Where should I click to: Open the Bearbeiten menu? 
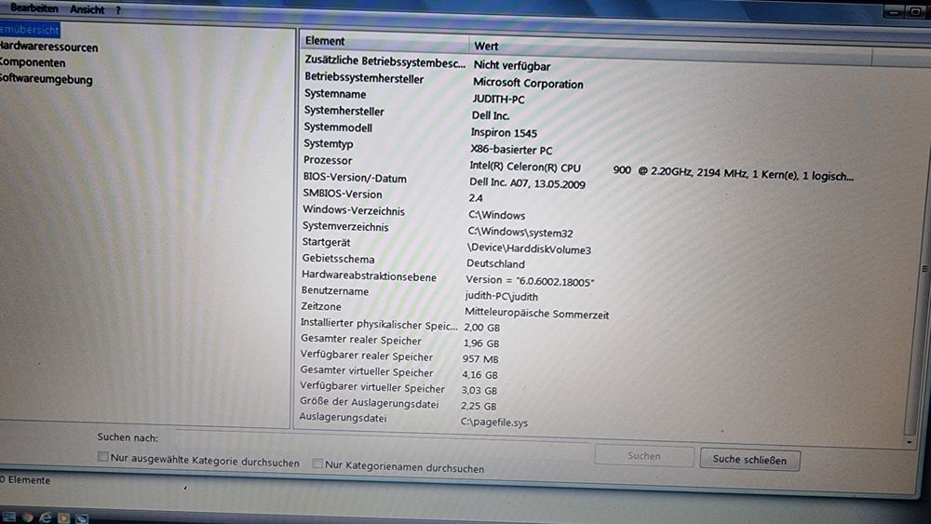pos(34,8)
